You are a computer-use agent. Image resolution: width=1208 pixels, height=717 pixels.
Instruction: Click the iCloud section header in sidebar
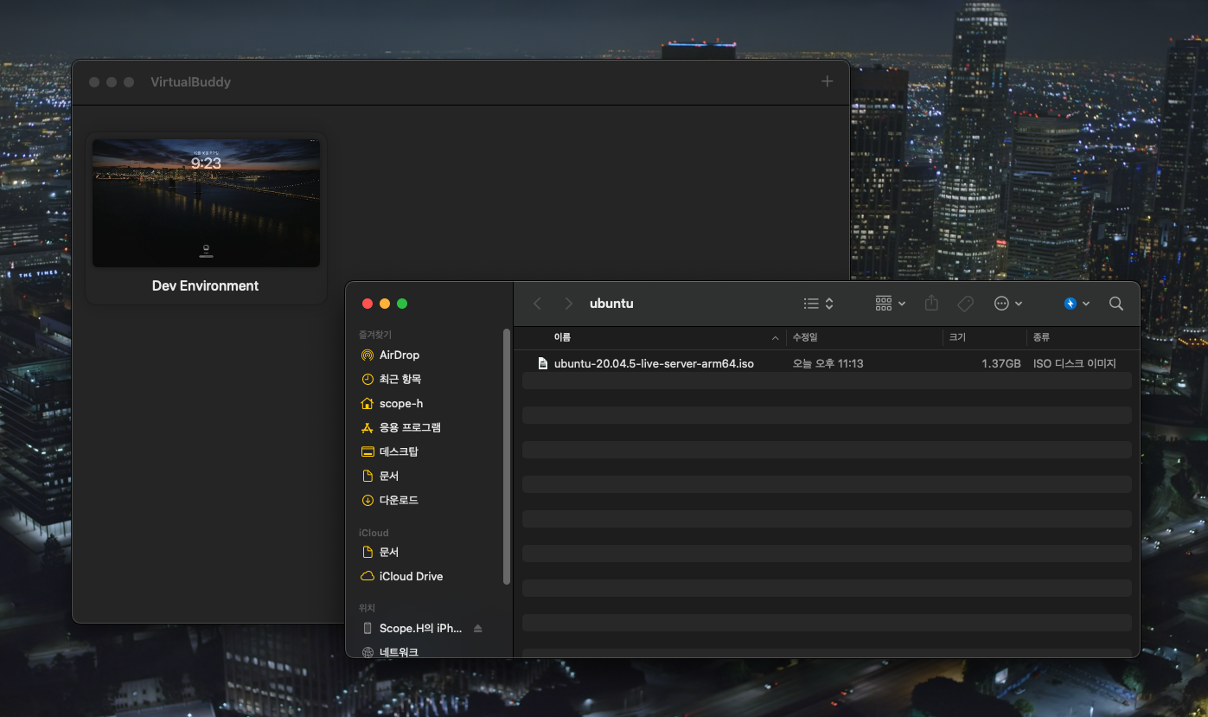click(374, 533)
